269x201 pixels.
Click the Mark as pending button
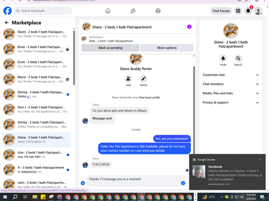(110, 48)
